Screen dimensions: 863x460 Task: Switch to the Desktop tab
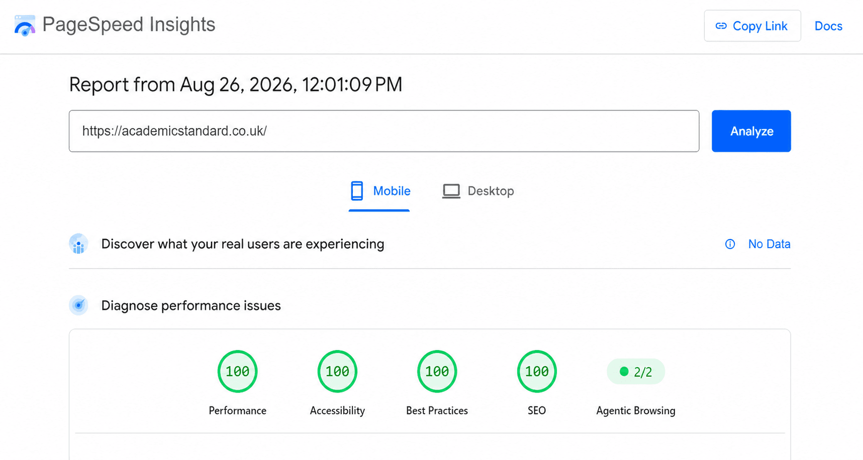(x=478, y=191)
